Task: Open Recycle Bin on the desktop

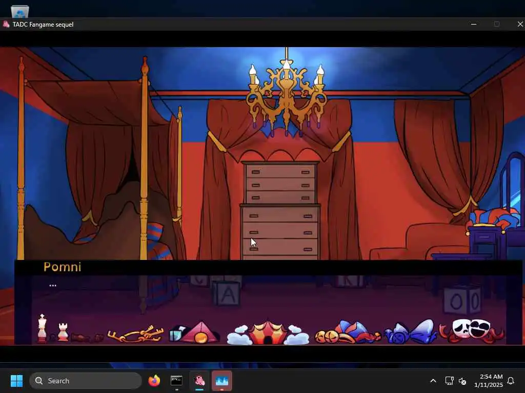Action: point(20,11)
